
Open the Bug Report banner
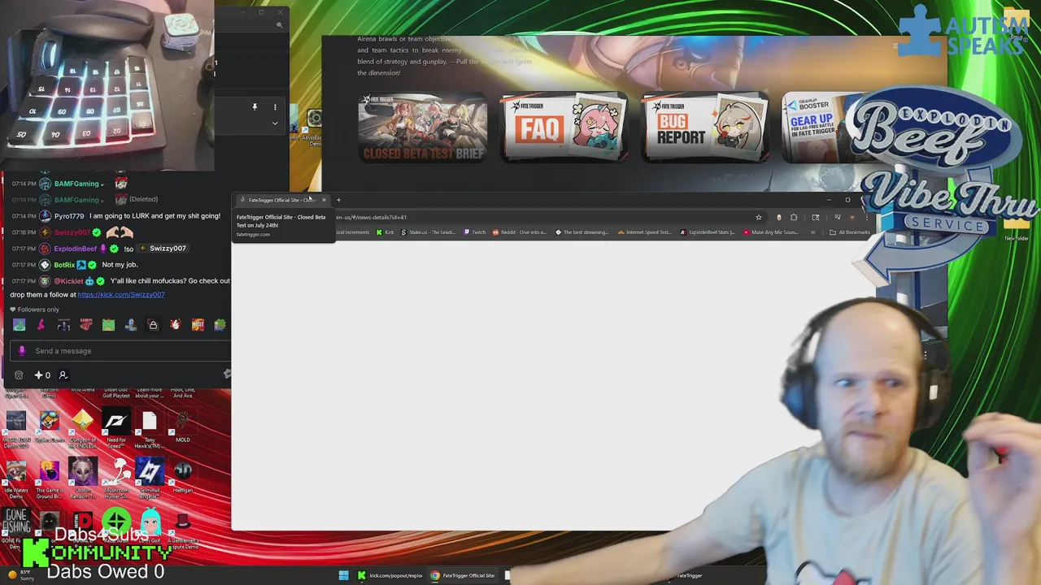[704, 128]
